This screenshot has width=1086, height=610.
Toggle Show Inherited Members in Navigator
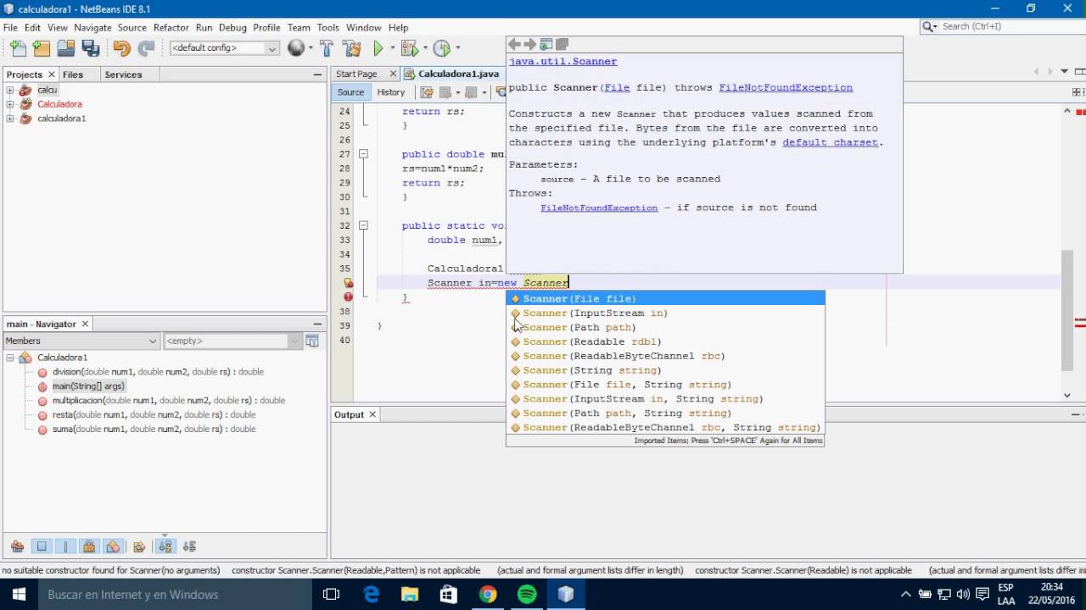click(x=17, y=546)
